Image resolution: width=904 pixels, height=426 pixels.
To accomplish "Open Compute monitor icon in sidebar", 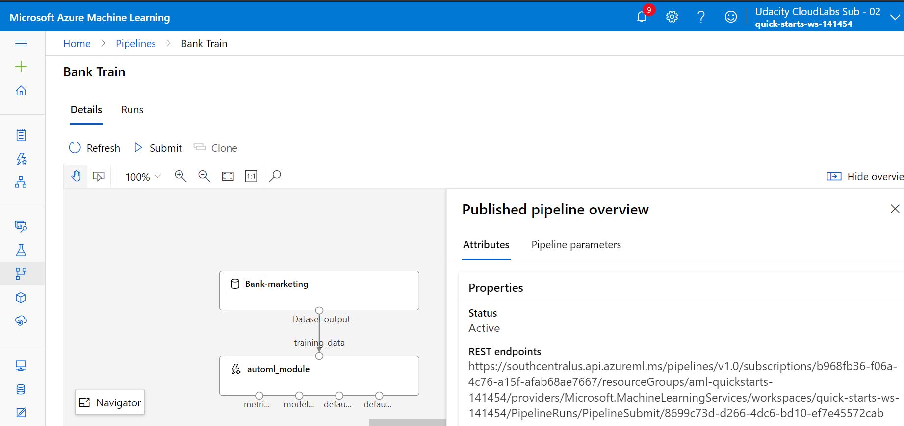I will [x=21, y=366].
